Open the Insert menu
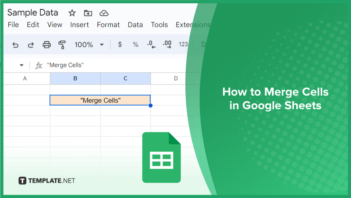Viewport: 351px width, 198px height. click(x=79, y=25)
